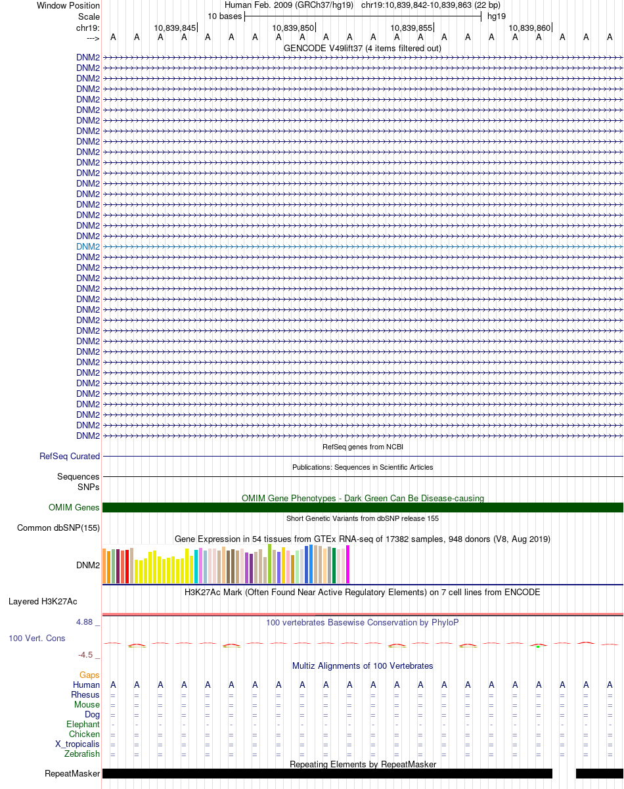
Task: Click position label 10,839,850 on the ruler
Action: click(293, 28)
